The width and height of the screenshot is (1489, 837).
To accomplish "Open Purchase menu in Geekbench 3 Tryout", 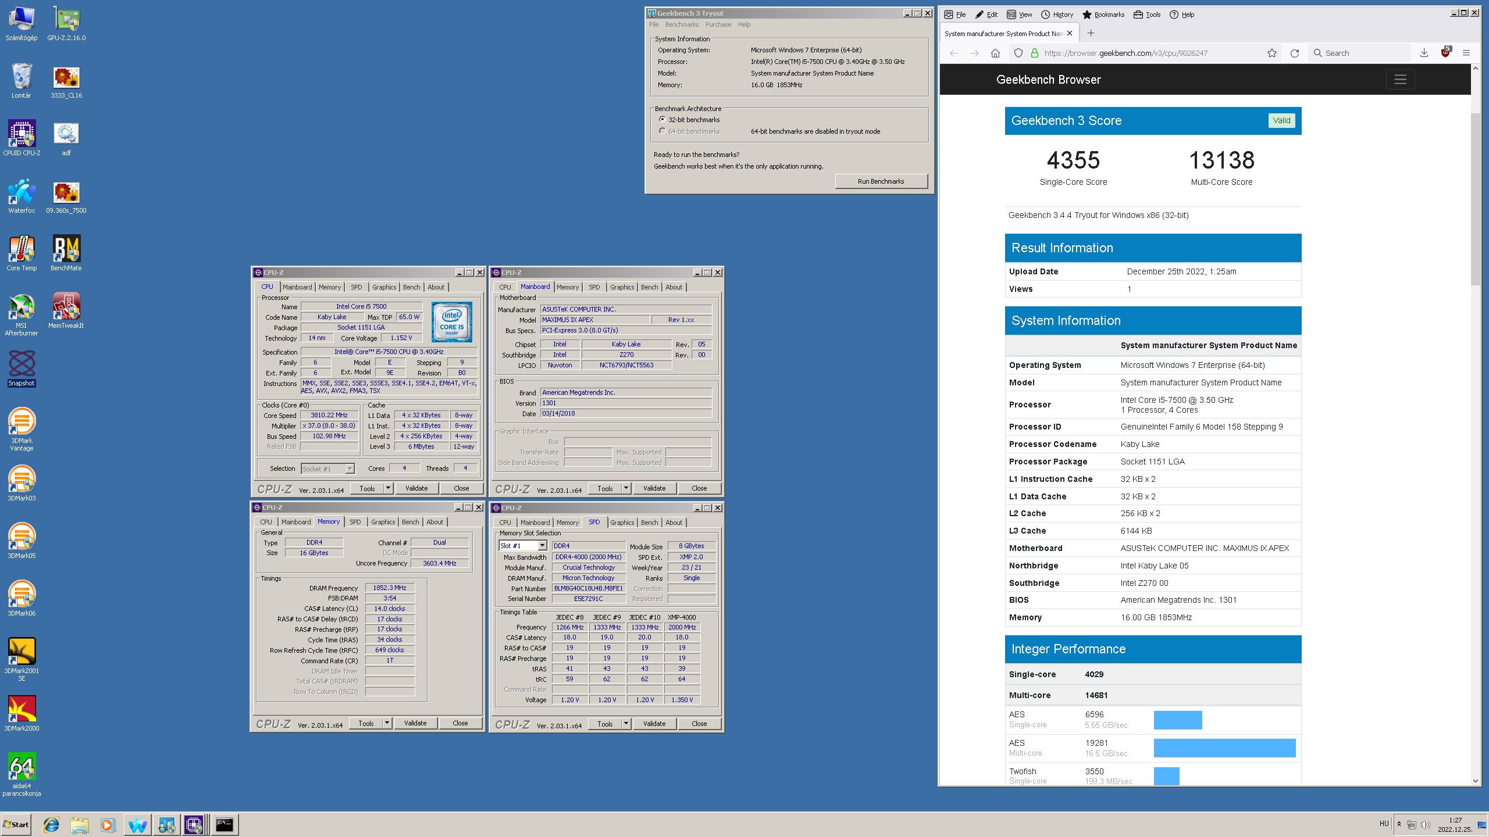I will 718,24.
